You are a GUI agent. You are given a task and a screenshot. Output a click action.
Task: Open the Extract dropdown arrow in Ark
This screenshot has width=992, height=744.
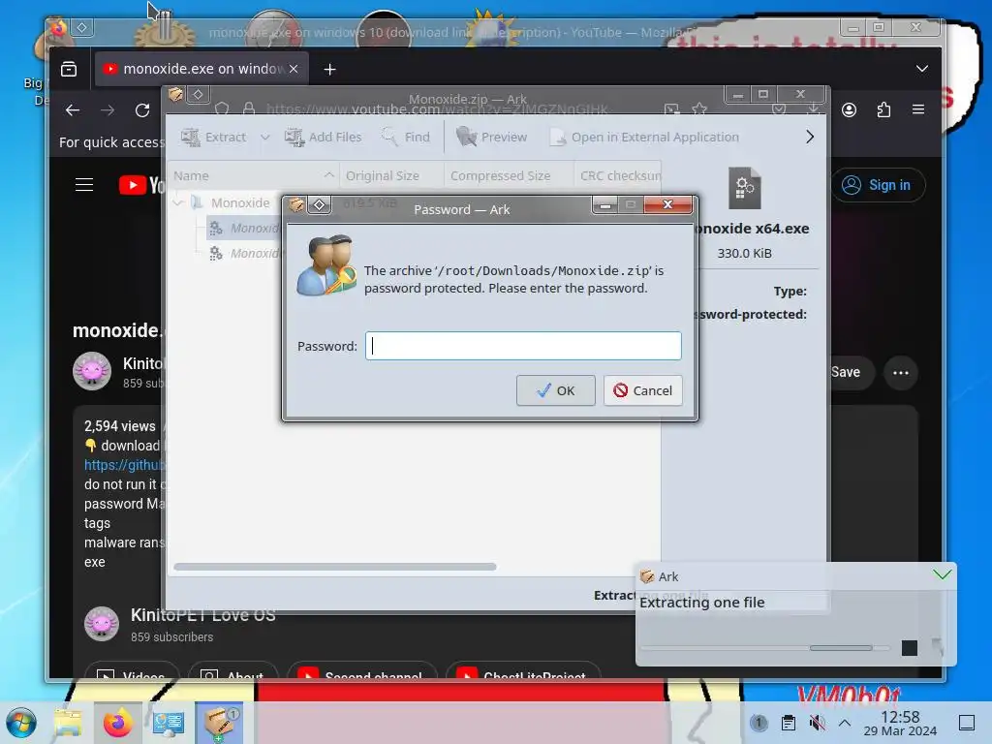click(265, 137)
